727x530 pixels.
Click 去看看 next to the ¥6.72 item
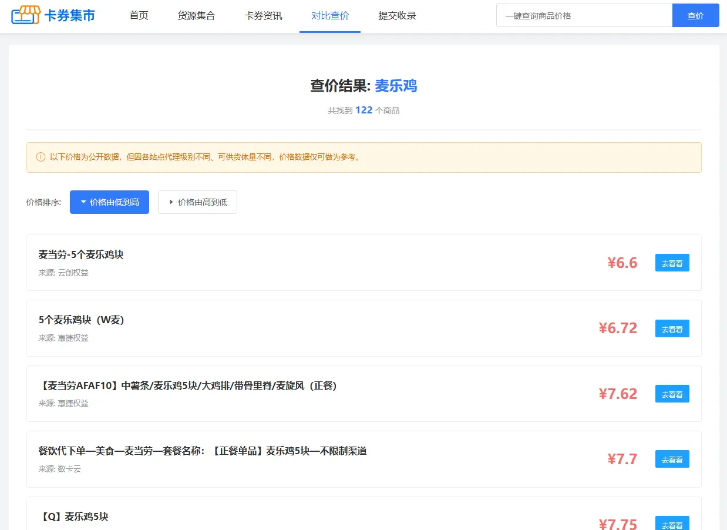pos(672,328)
